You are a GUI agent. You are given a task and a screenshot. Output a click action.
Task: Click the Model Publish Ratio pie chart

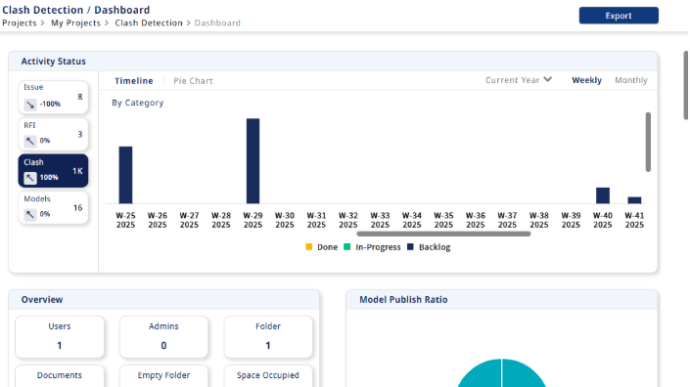click(x=502, y=373)
